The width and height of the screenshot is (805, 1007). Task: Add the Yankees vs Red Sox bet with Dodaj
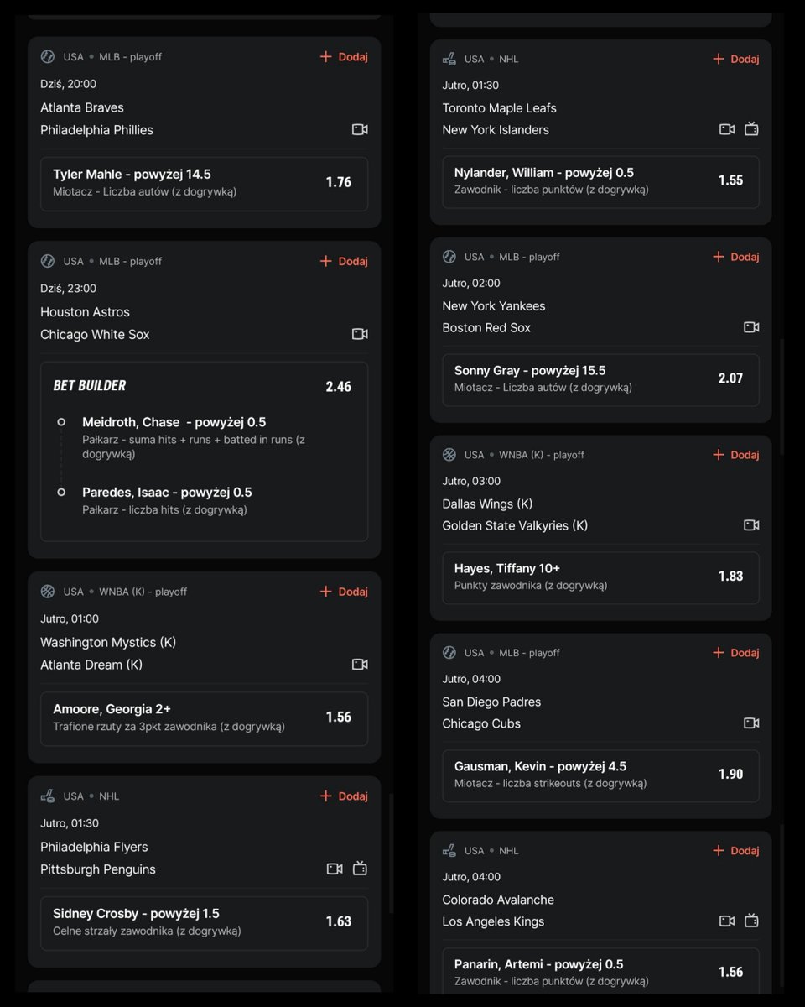click(735, 257)
